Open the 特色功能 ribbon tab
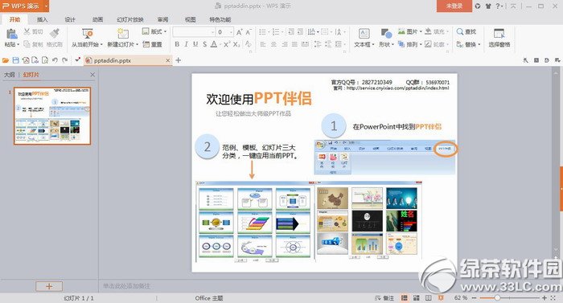This screenshot has width=563, height=303. coord(220,19)
